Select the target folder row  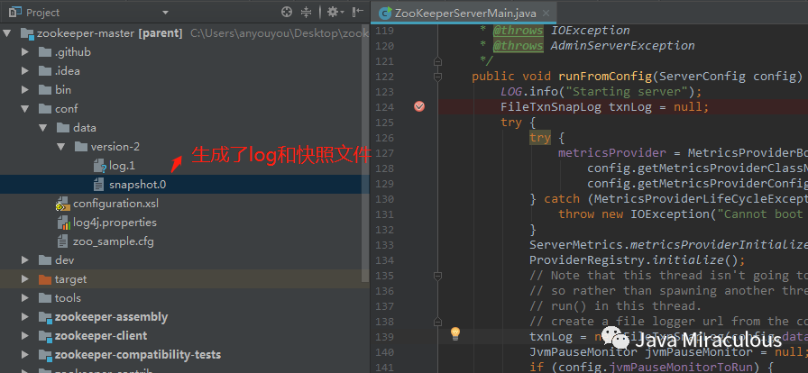tap(185, 279)
